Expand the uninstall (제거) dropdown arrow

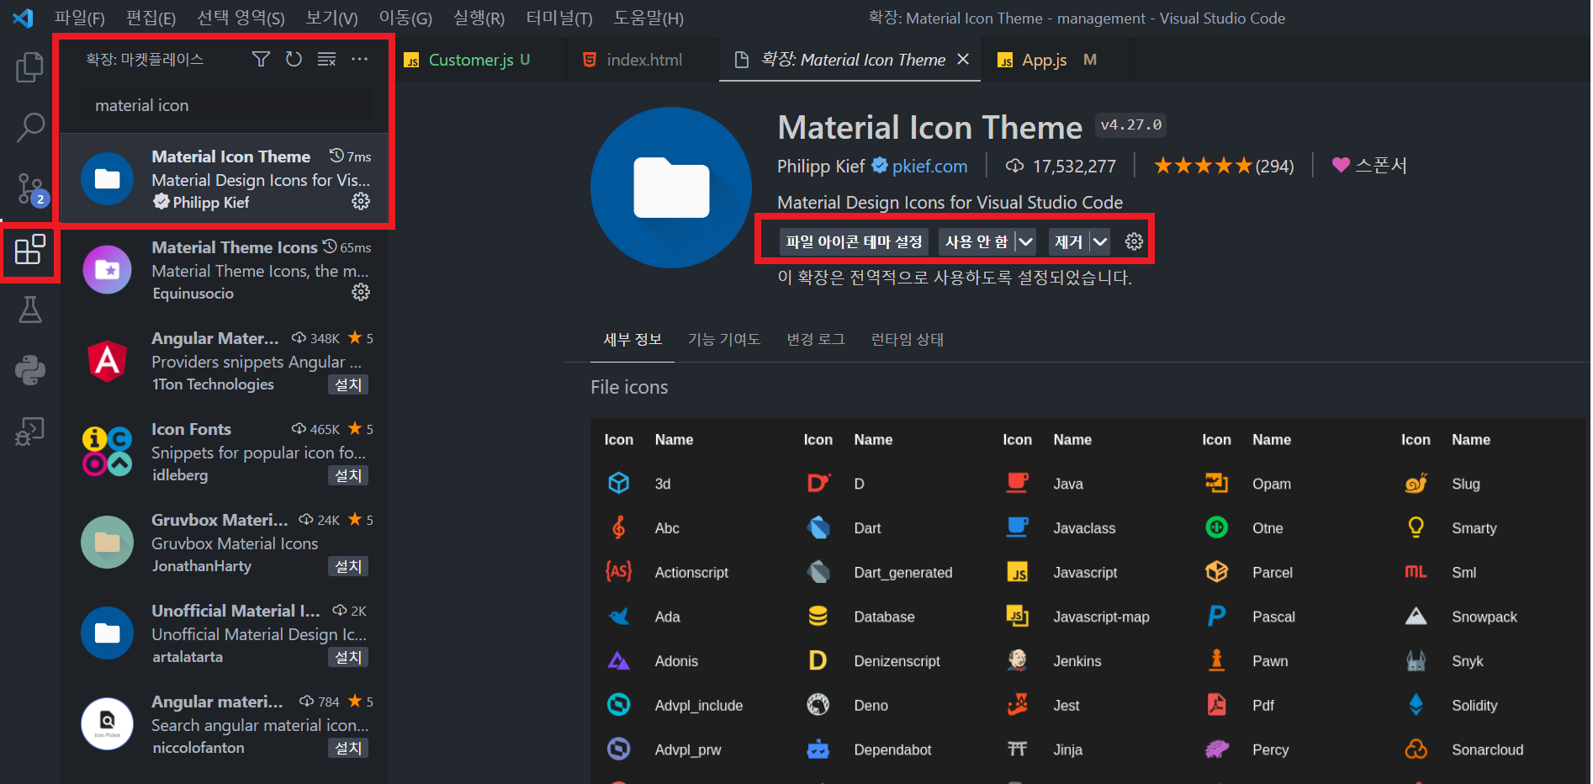[1099, 242]
